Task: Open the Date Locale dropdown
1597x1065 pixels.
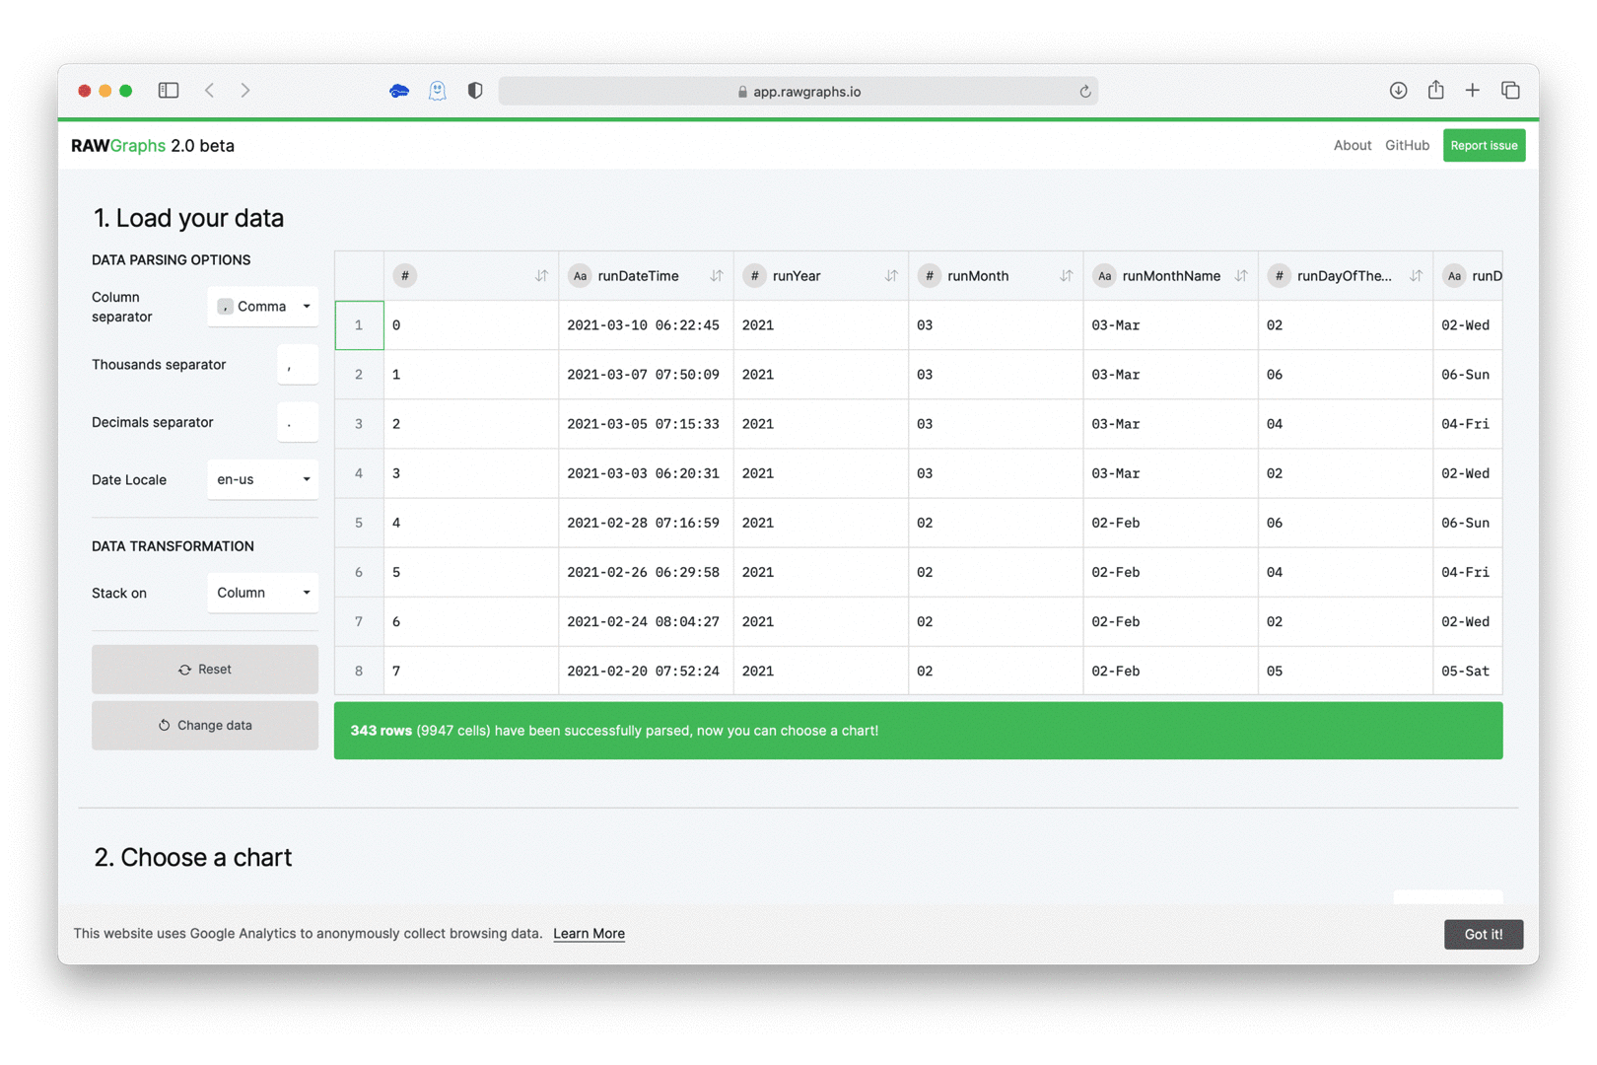Action: pyautogui.click(x=263, y=479)
